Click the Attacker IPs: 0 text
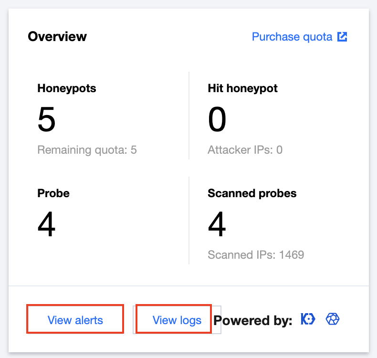 [x=245, y=150]
